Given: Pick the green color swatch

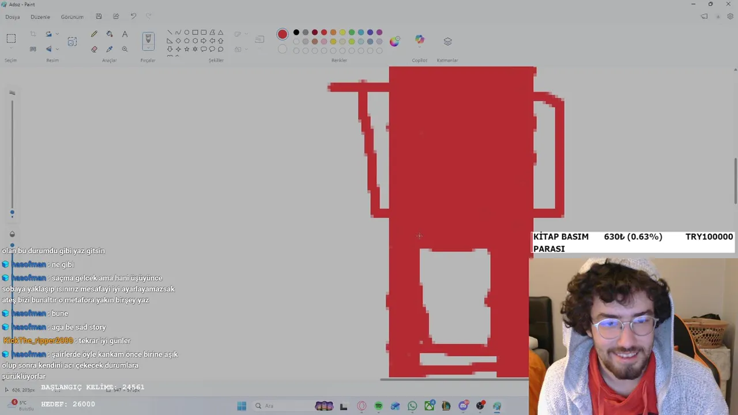Looking at the screenshot, I should coord(352,32).
